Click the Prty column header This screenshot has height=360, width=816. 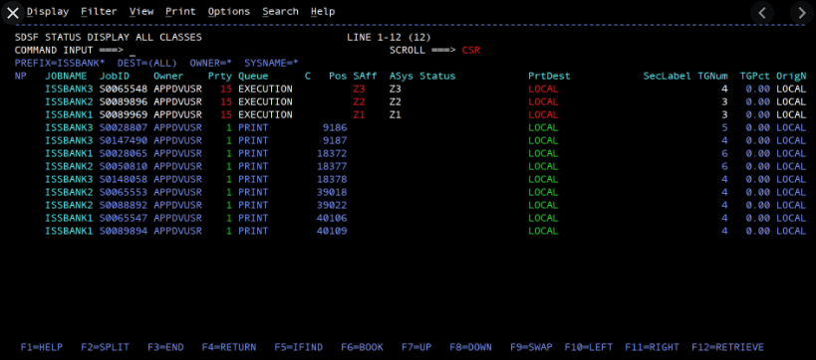pyautogui.click(x=220, y=76)
